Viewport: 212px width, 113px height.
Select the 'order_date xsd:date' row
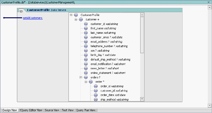pos(113,95)
